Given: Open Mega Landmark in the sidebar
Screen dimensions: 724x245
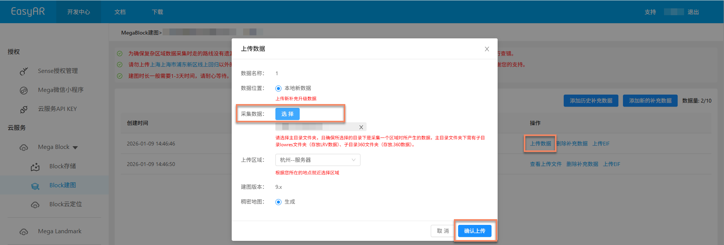Looking at the screenshot, I should [x=60, y=231].
